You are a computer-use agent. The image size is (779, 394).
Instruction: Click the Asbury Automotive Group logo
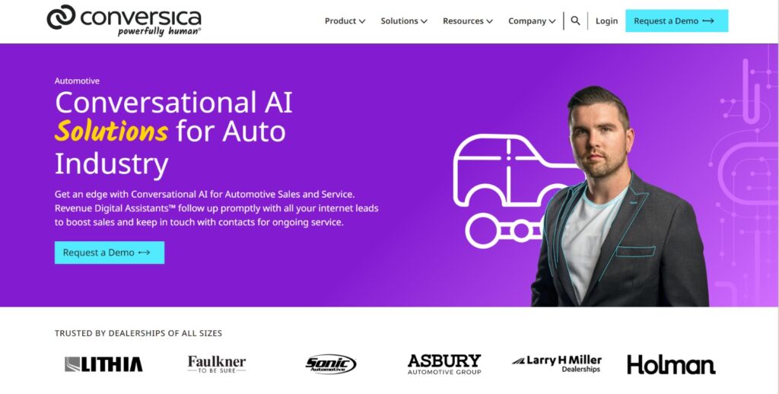tap(444, 364)
